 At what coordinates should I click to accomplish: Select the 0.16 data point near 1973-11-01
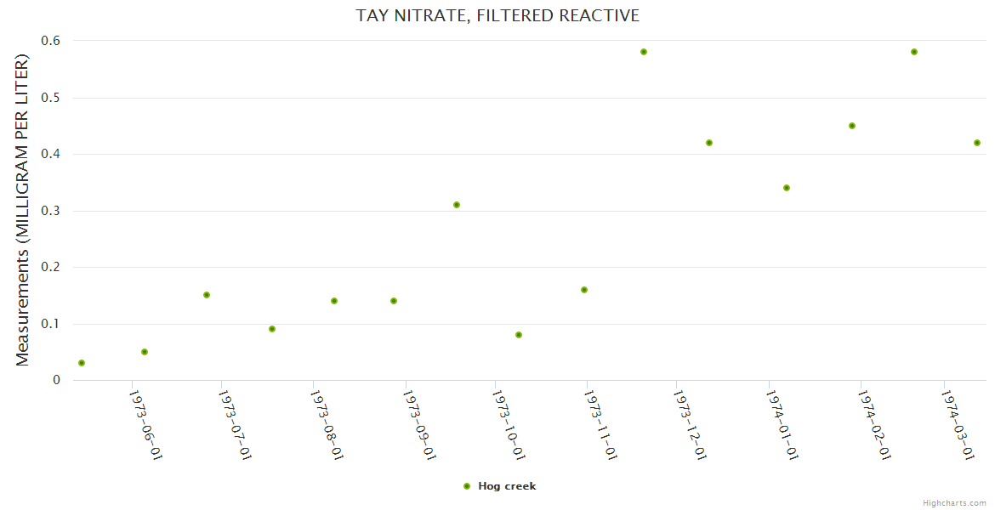pos(584,290)
